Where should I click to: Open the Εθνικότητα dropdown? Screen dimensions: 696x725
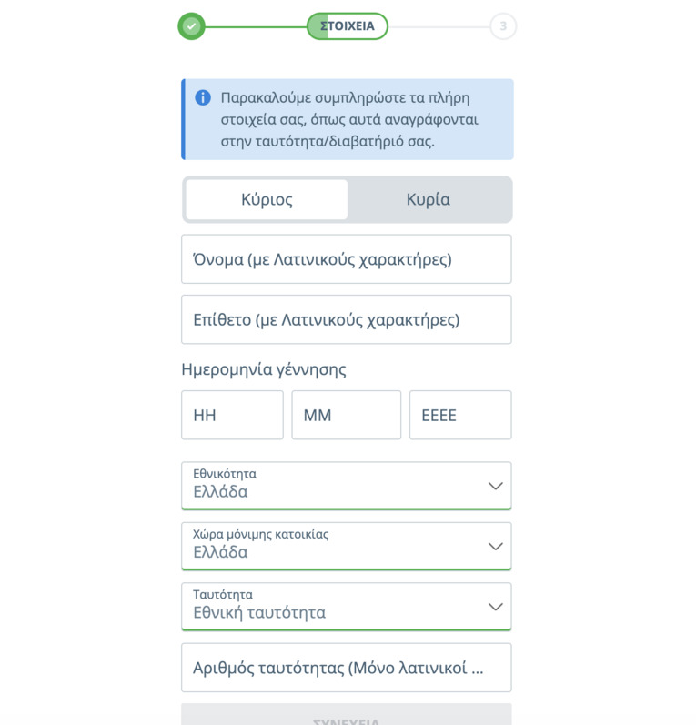(347, 486)
